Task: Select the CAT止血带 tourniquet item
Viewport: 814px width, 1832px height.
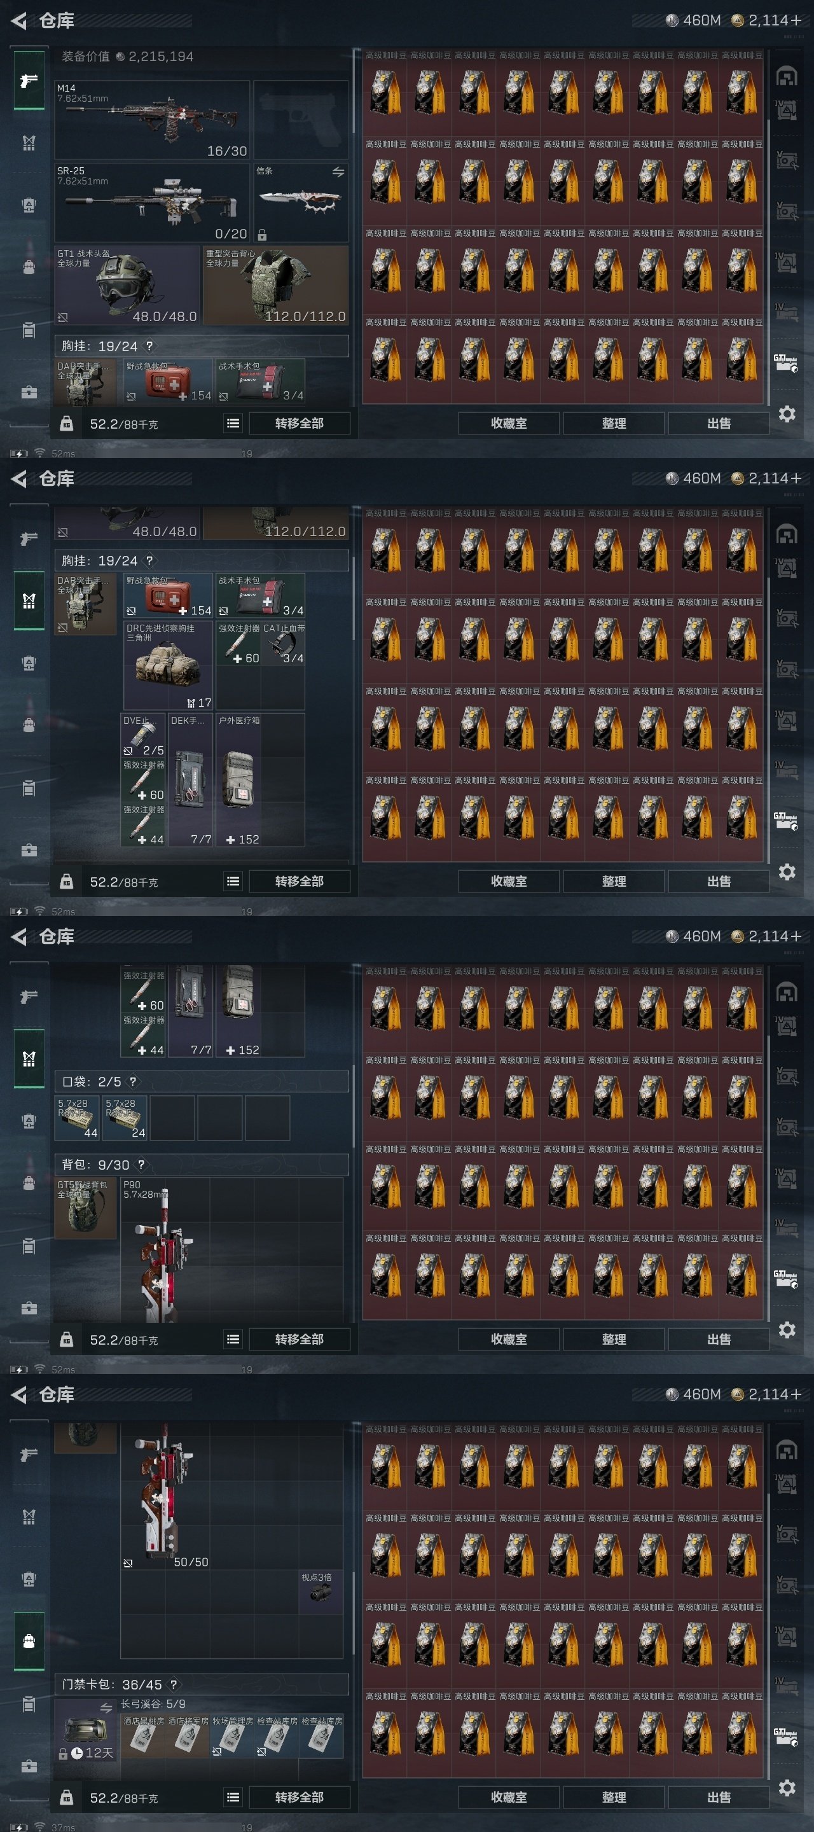Action: click(x=283, y=643)
